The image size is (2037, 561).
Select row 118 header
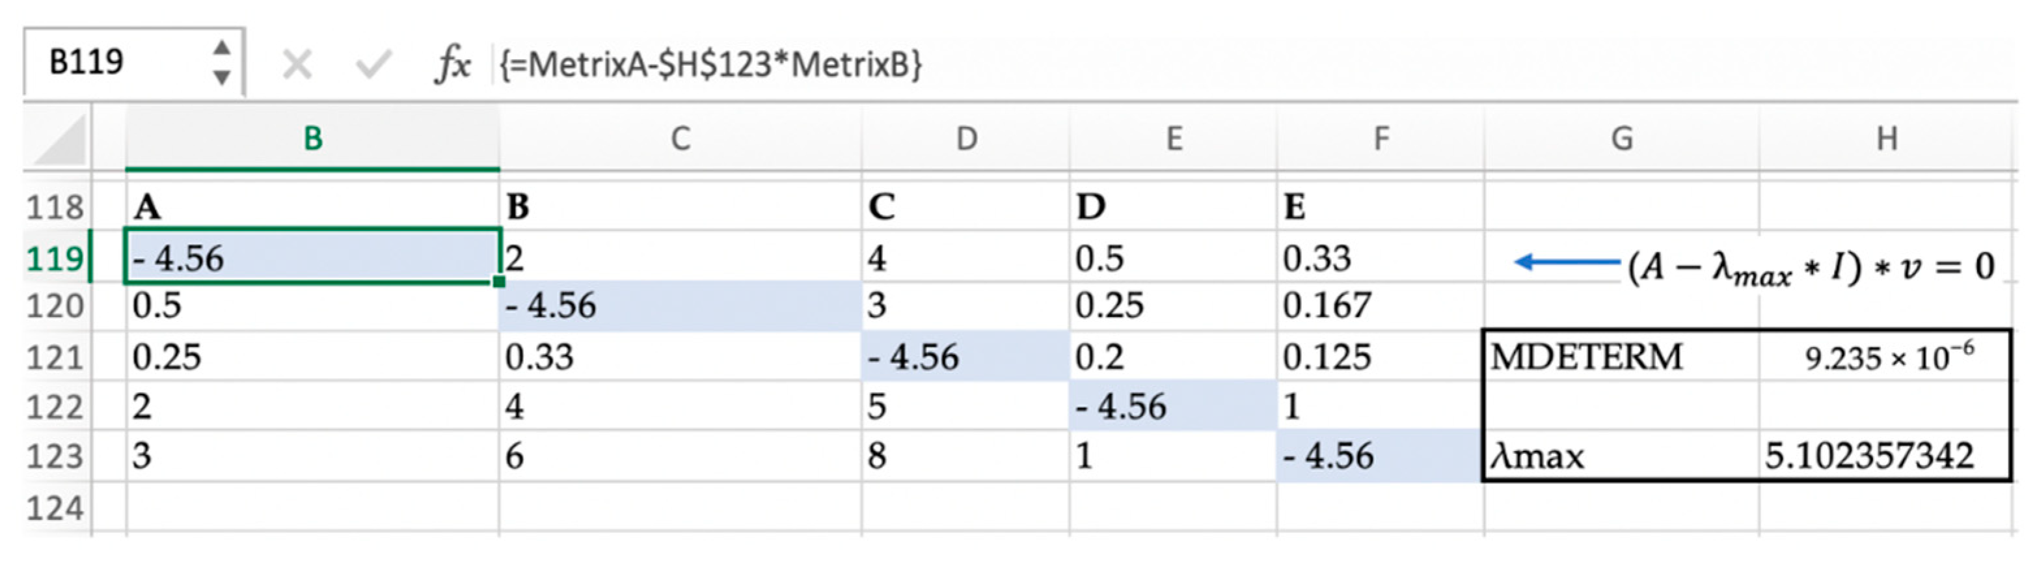(55, 208)
